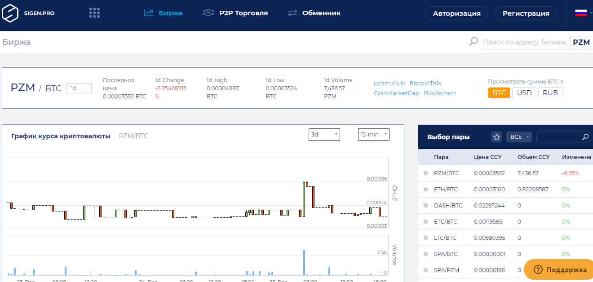Switch amount display to BTC
This screenshot has height=282, width=593.
[499, 93]
